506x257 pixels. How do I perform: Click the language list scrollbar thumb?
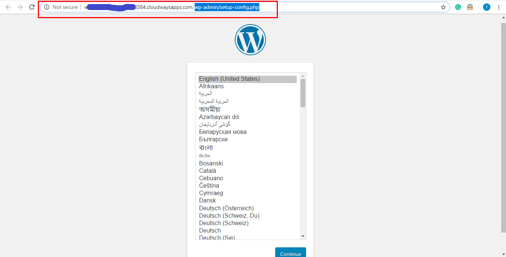point(303,93)
